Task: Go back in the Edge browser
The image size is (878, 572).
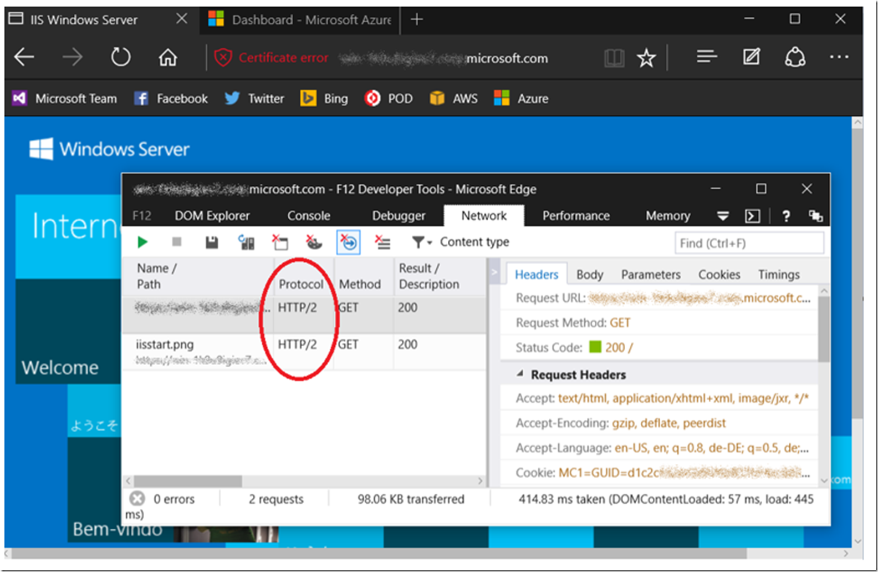Action: (24, 57)
